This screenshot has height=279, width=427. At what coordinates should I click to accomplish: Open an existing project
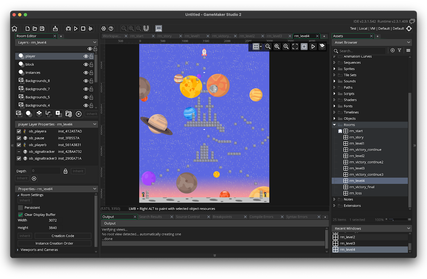point(35,29)
